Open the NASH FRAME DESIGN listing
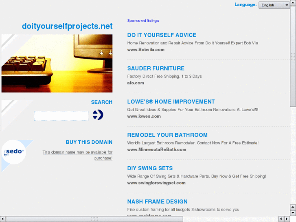296x222 pixels. point(157,201)
